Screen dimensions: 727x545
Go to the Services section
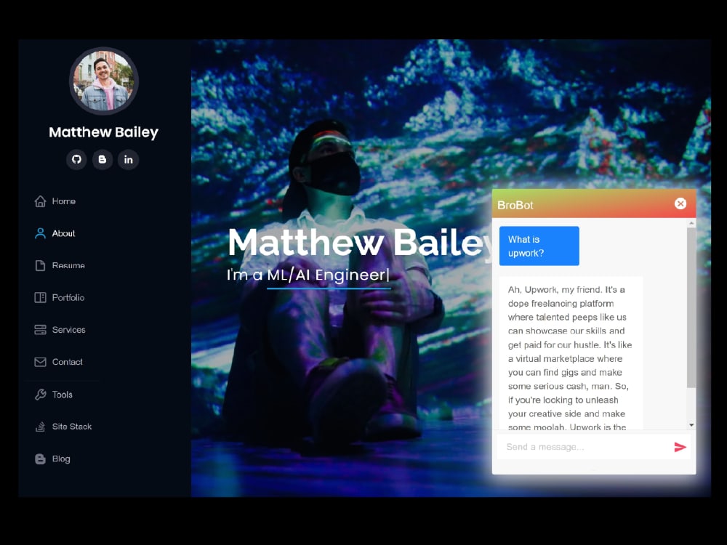click(68, 330)
